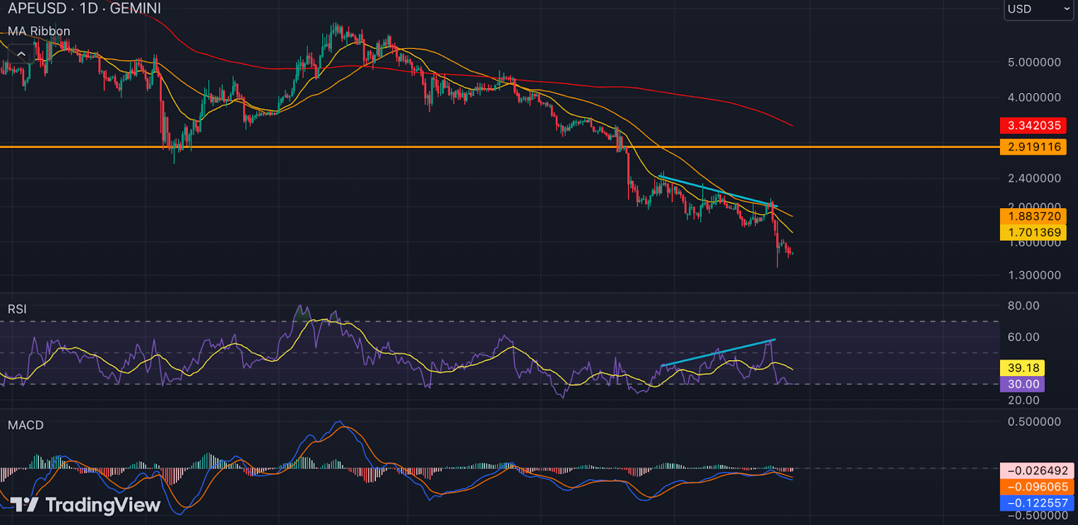
Task: Click the purple 30.00 RSI label
Action: (x=1023, y=384)
